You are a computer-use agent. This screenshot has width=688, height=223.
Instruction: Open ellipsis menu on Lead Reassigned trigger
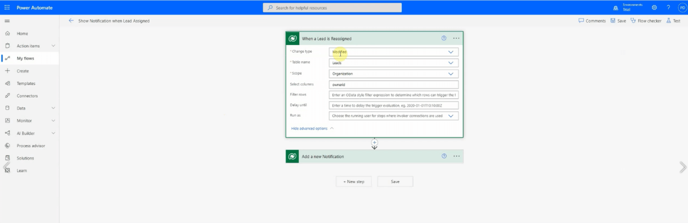coord(456,38)
